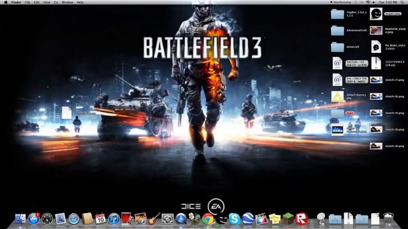
Task: Select the stykz document icon on desktop
Action: pos(376,46)
